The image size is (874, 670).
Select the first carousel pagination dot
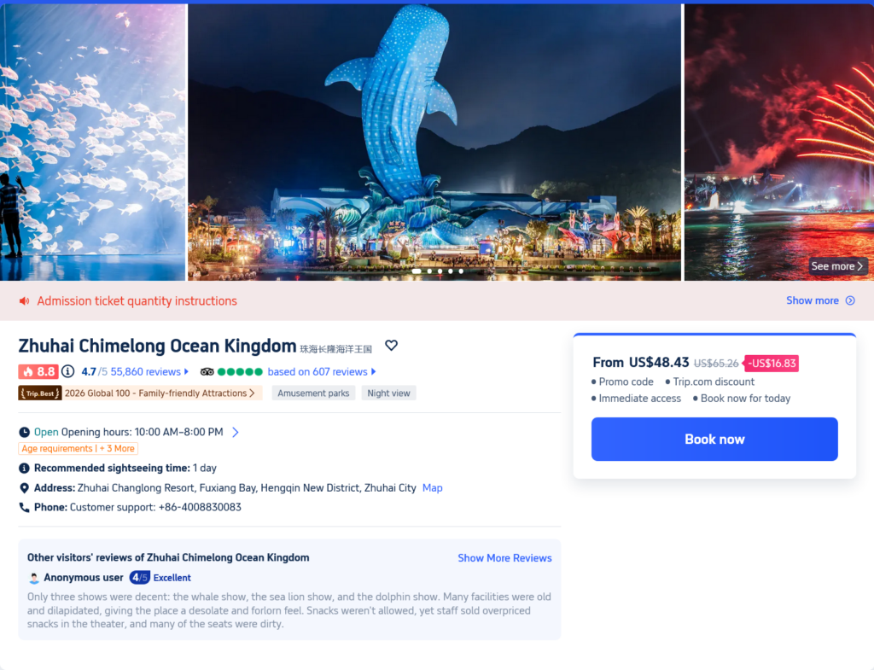point(417,271)
